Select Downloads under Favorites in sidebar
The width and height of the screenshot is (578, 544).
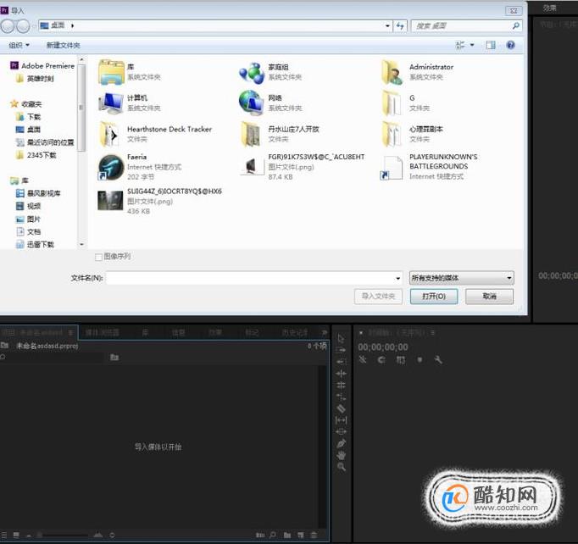(x=28, y=117)
